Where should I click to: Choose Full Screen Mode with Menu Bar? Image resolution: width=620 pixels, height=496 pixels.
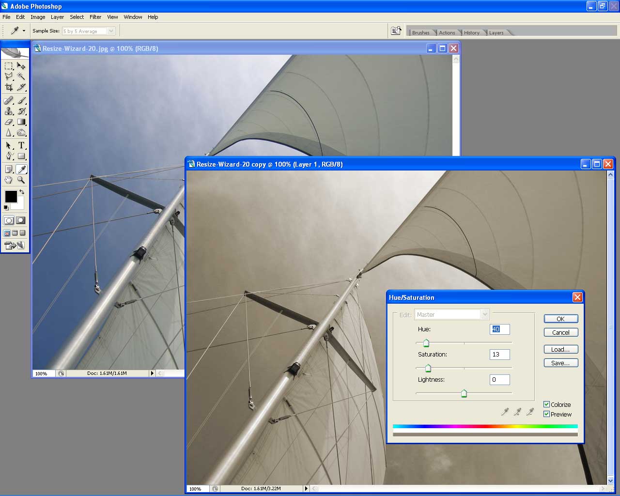pos(15,233)
